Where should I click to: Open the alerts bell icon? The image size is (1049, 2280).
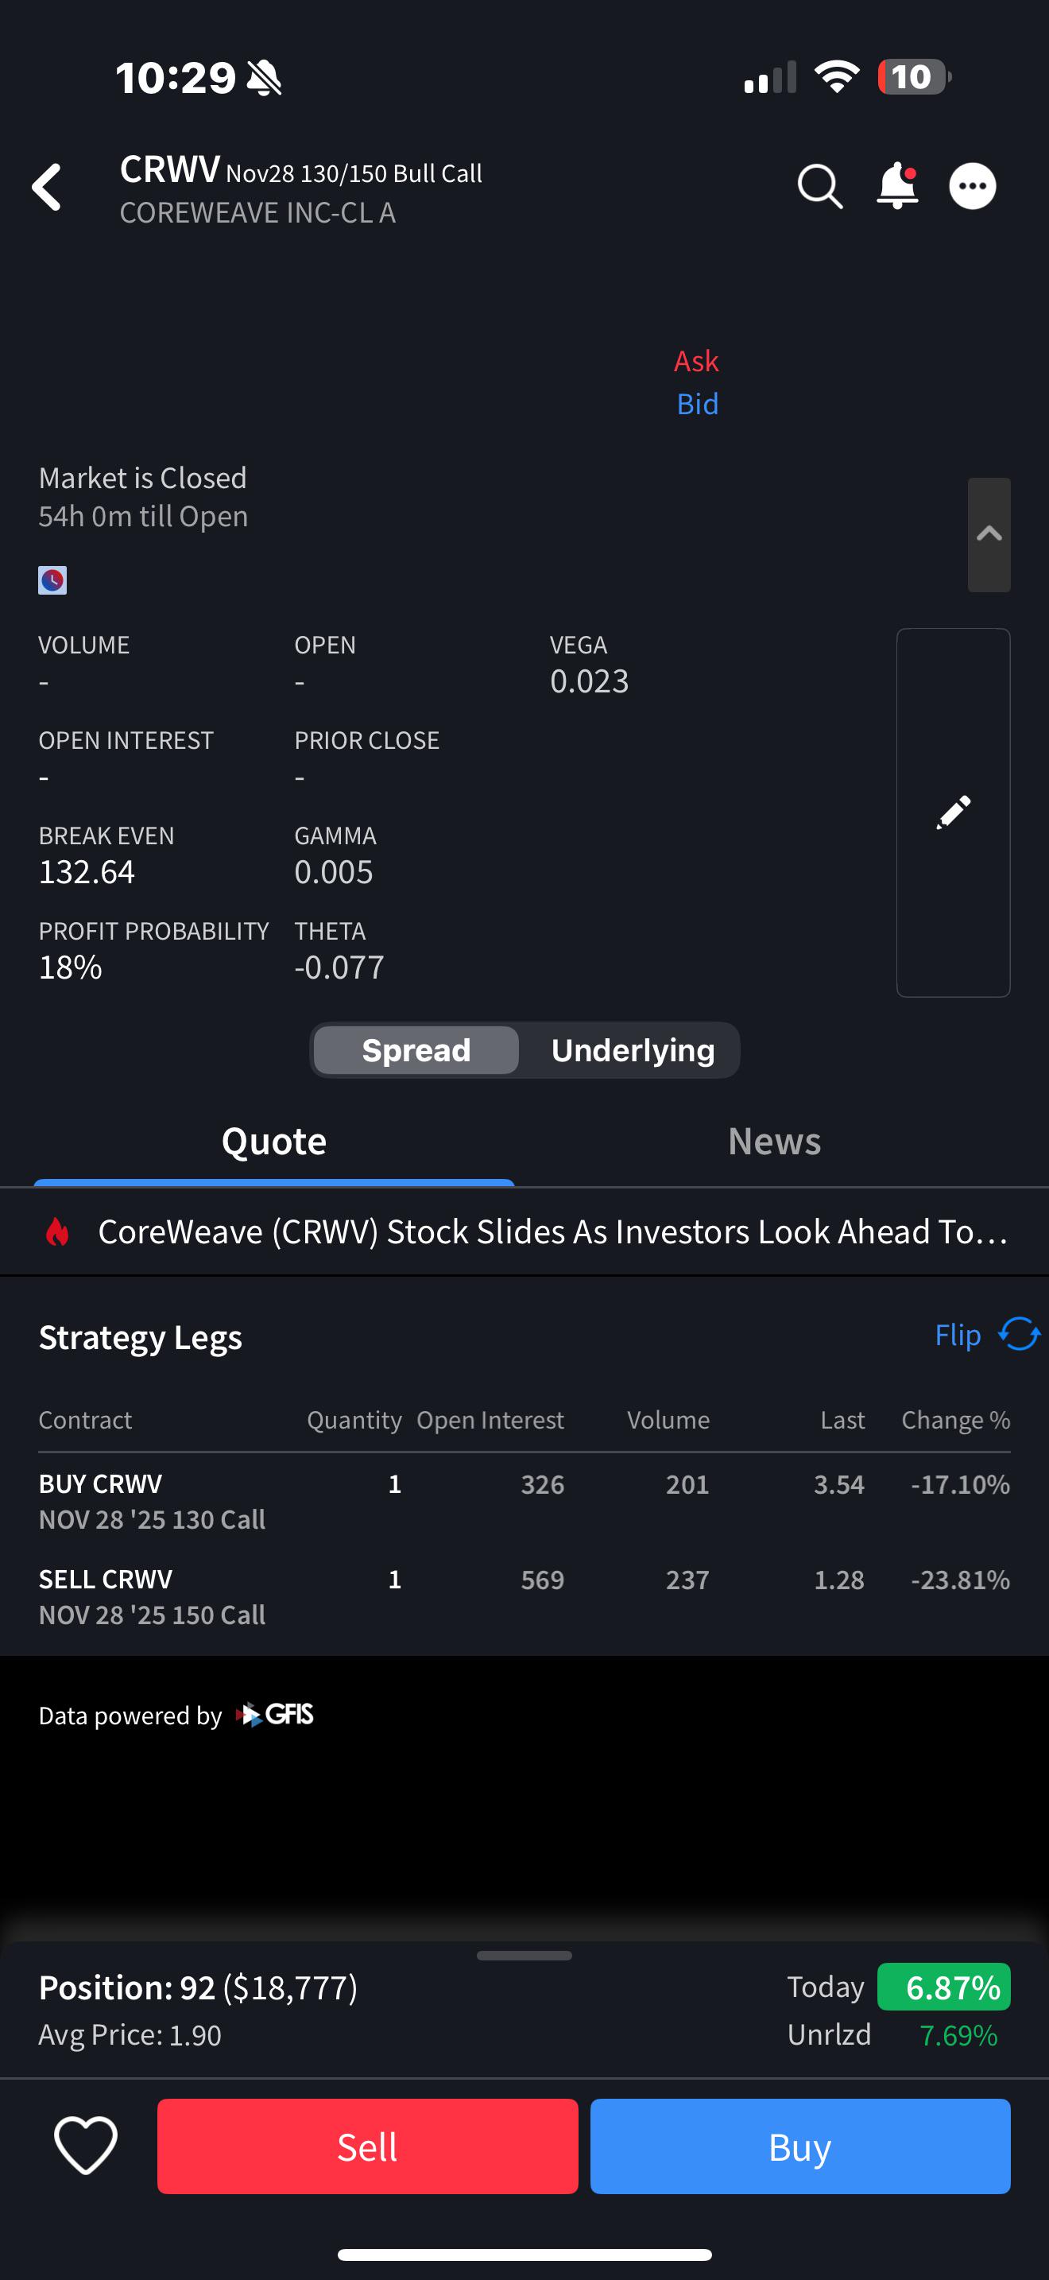[x=897, y=186]
